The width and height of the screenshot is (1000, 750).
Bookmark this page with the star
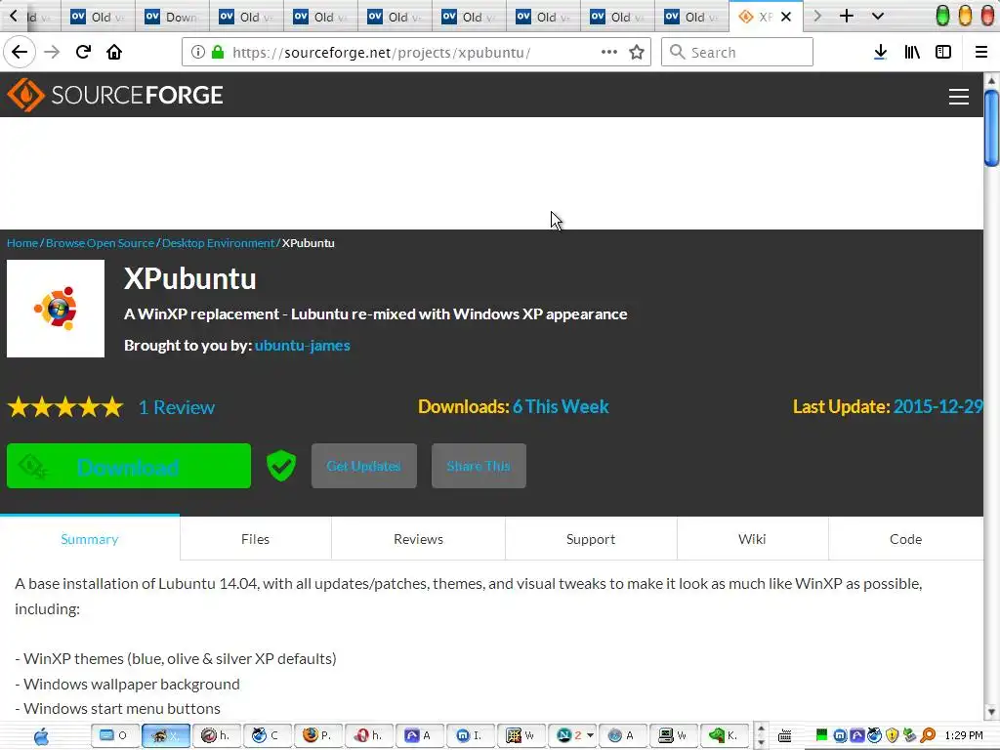[x=637, y=53]
